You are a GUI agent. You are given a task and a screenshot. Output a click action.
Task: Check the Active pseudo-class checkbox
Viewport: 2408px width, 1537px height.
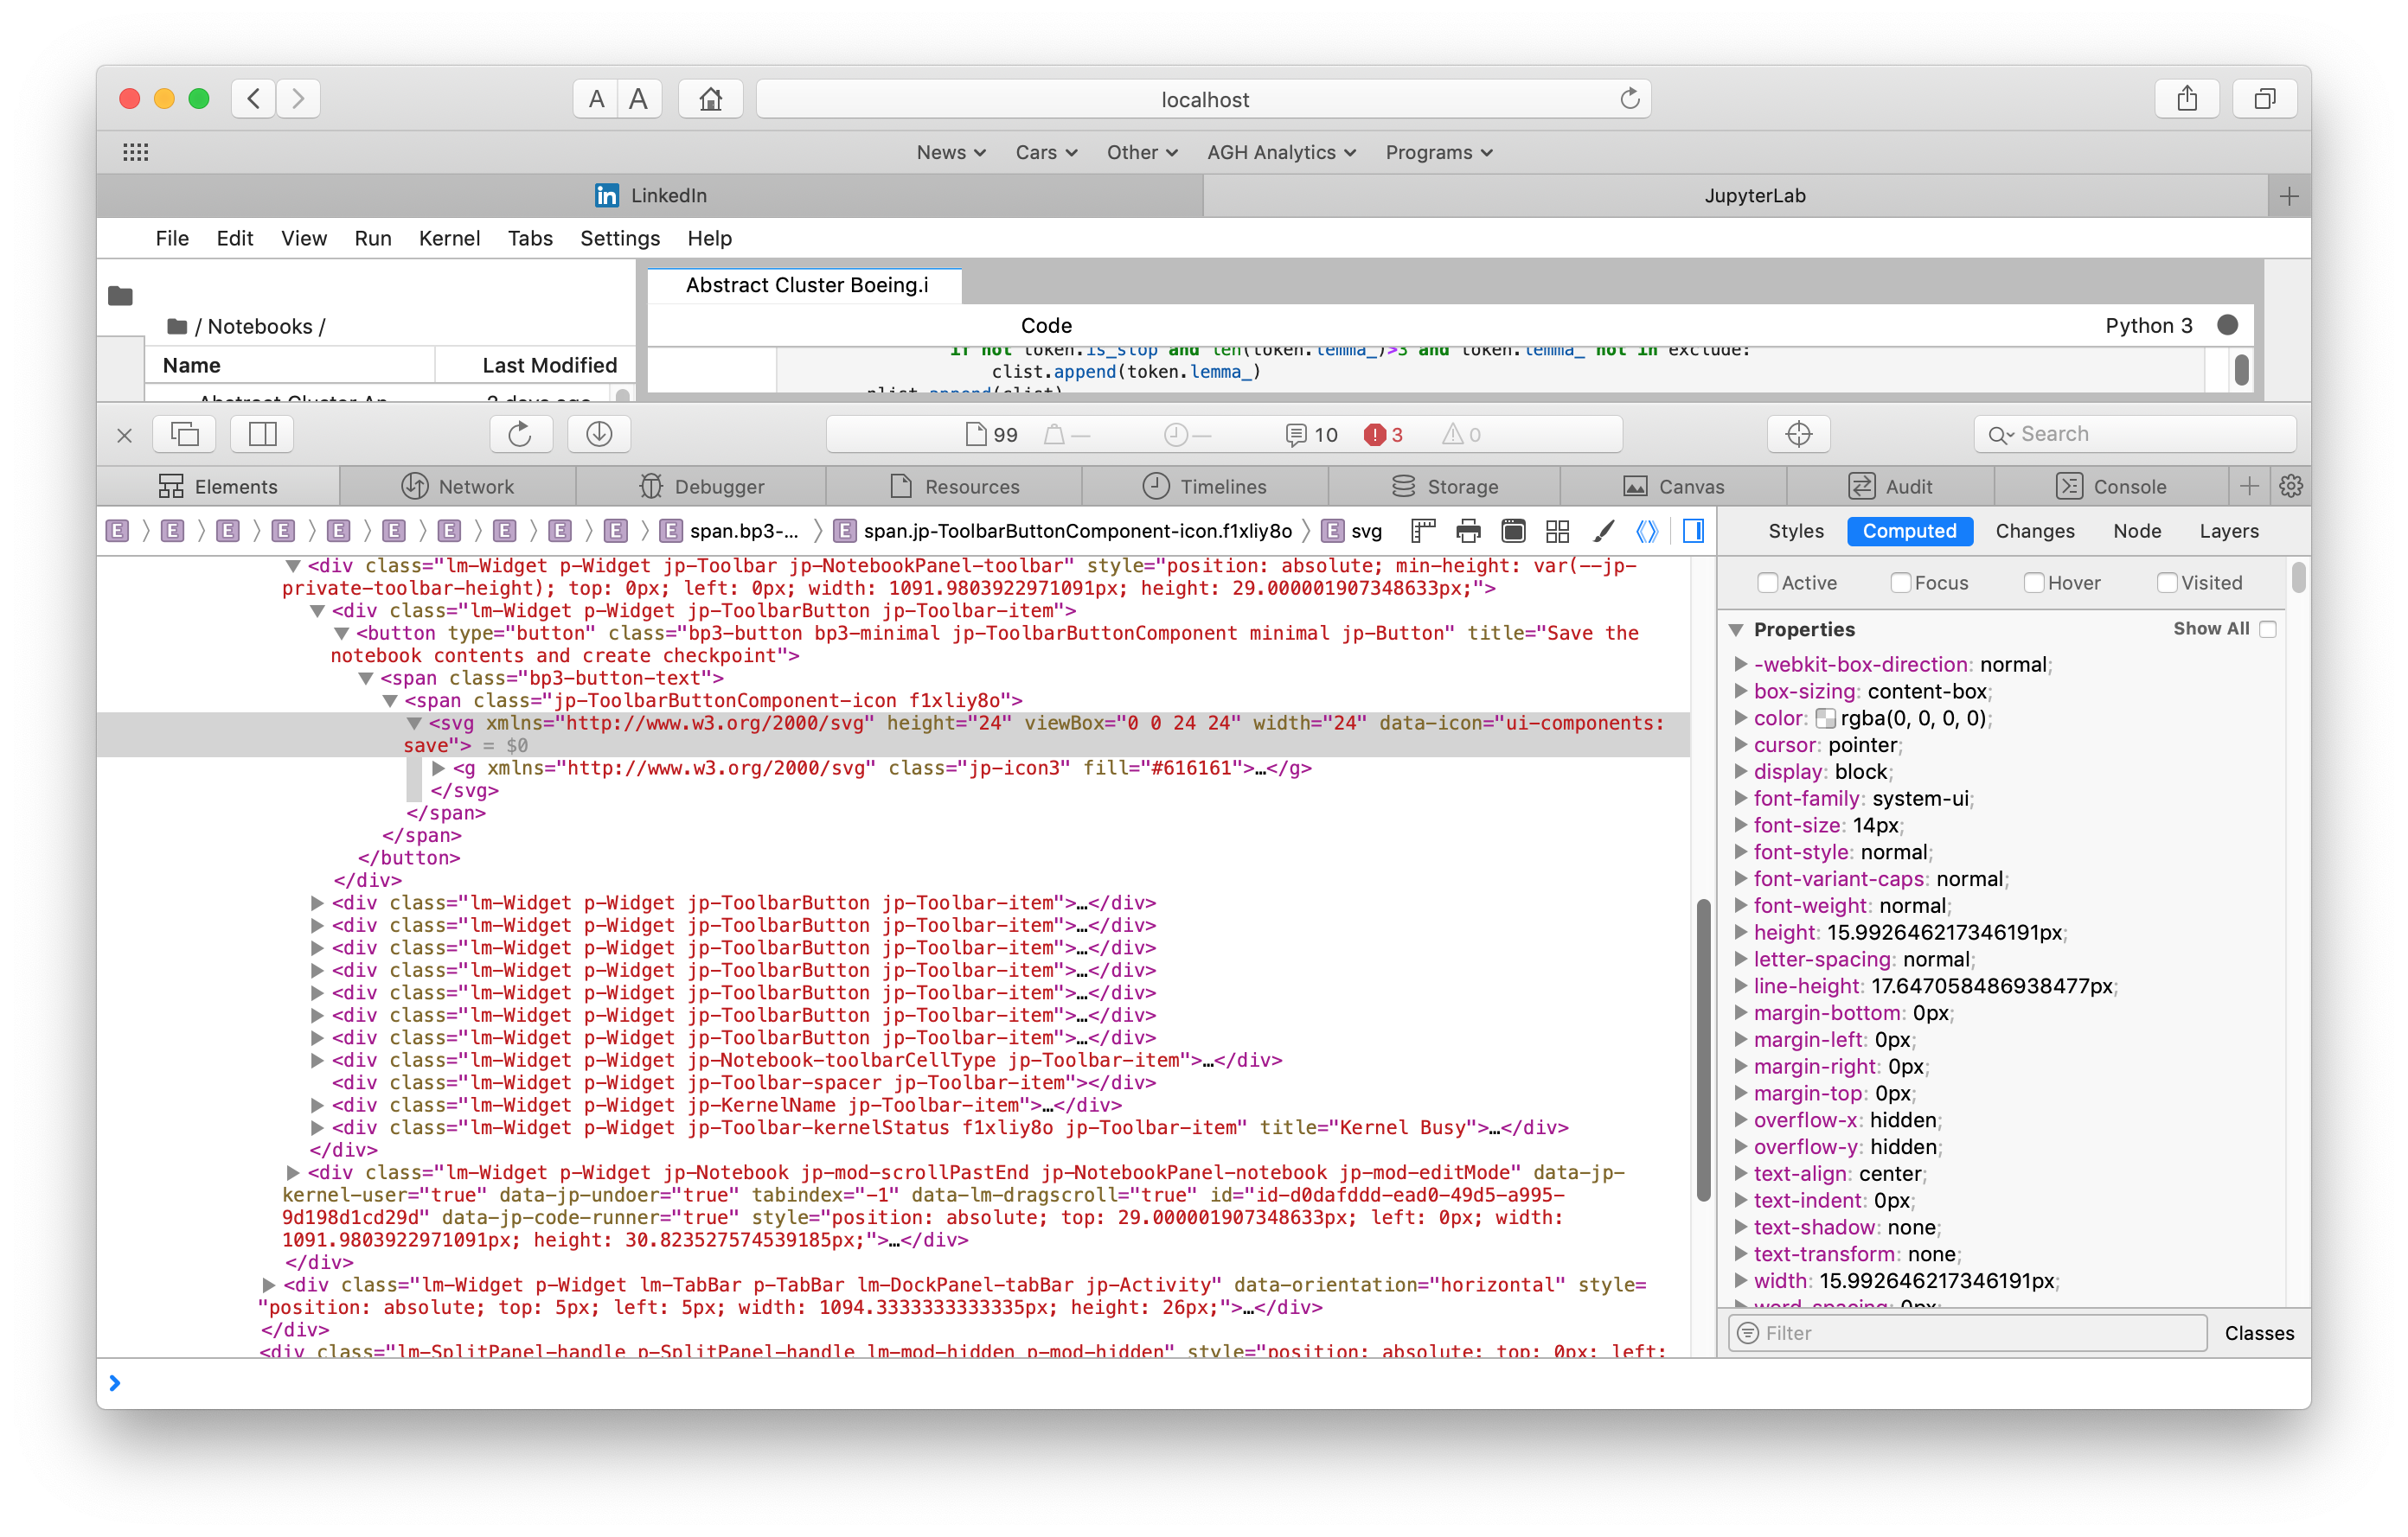[1767, 583]
